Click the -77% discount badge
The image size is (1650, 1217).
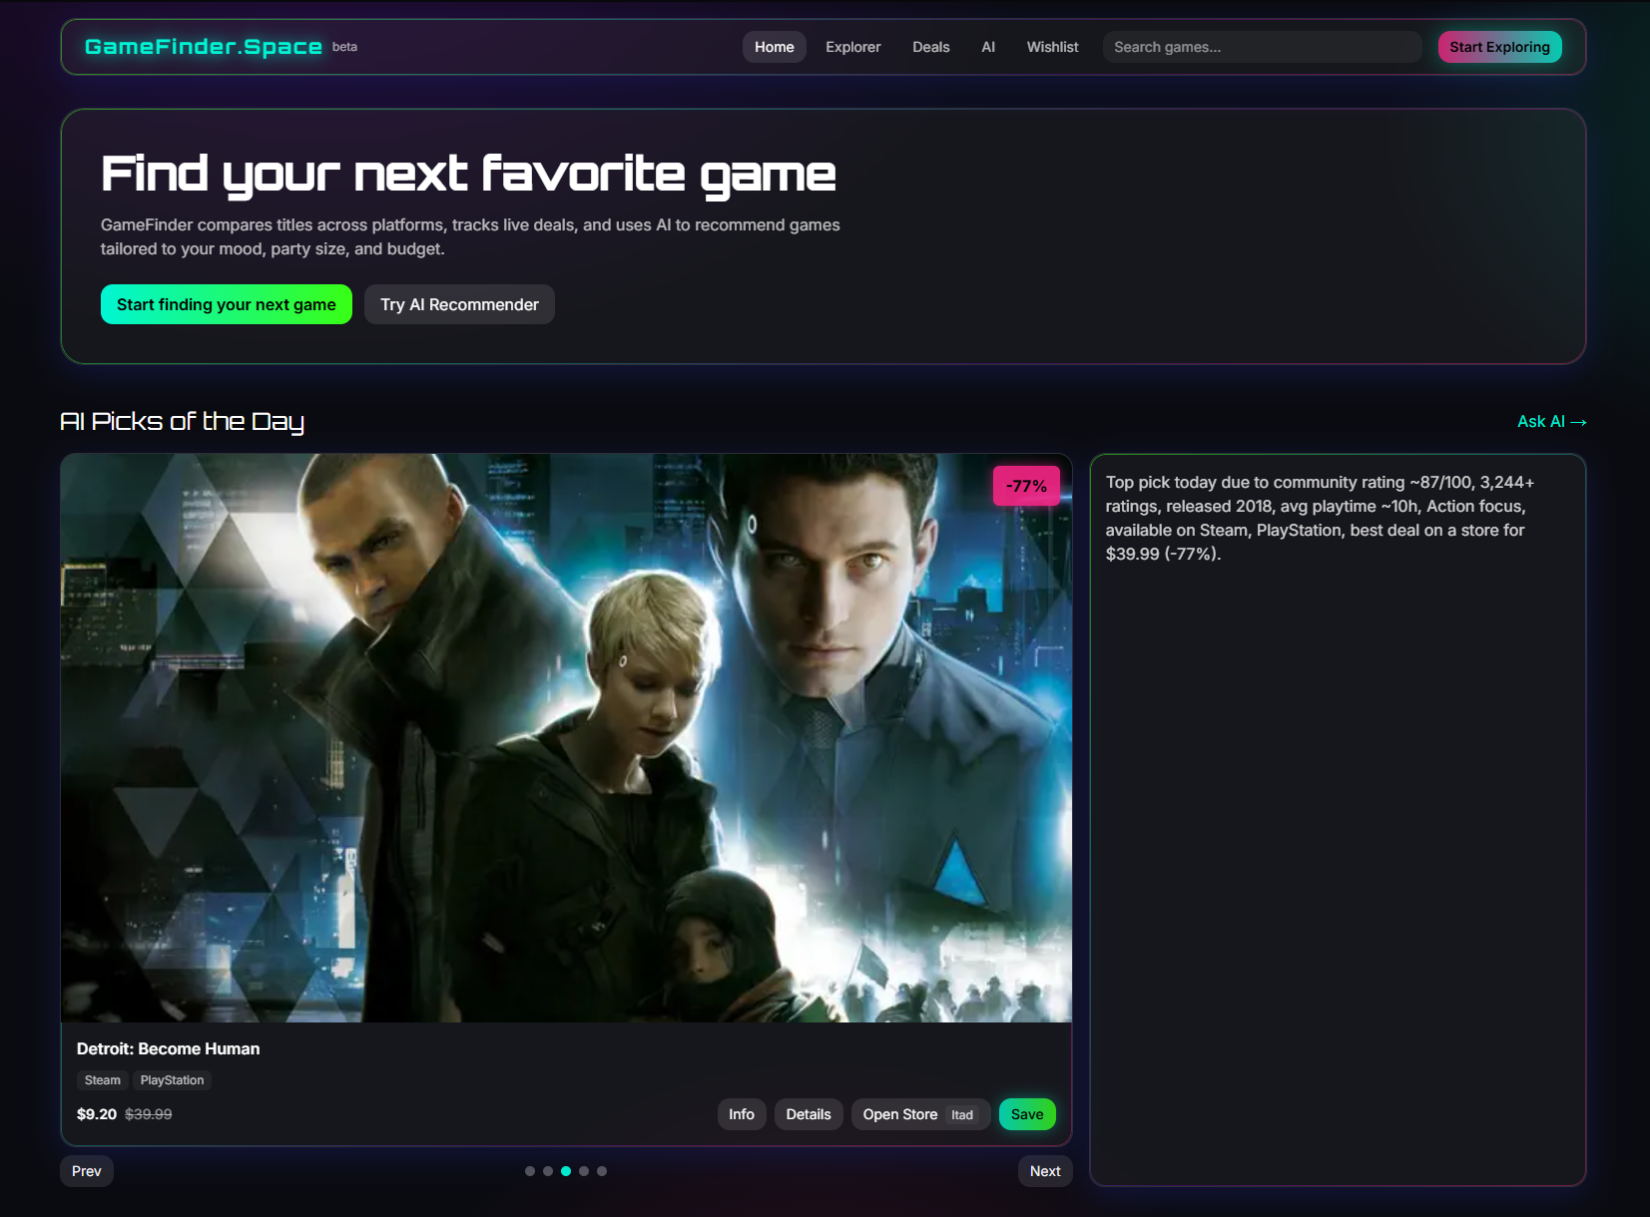pyautogui.click(x=1026, y=486)
